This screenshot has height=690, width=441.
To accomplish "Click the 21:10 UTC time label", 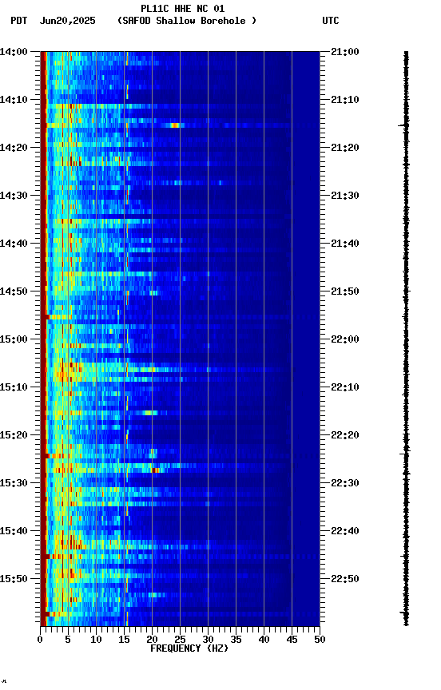I will [345, 100].
